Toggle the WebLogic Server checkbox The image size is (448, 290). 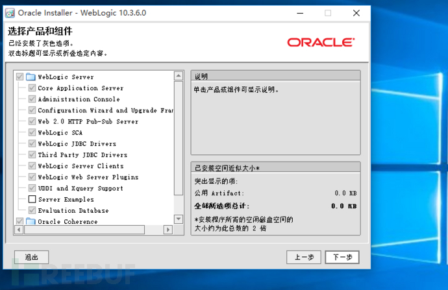click(19, 77)
